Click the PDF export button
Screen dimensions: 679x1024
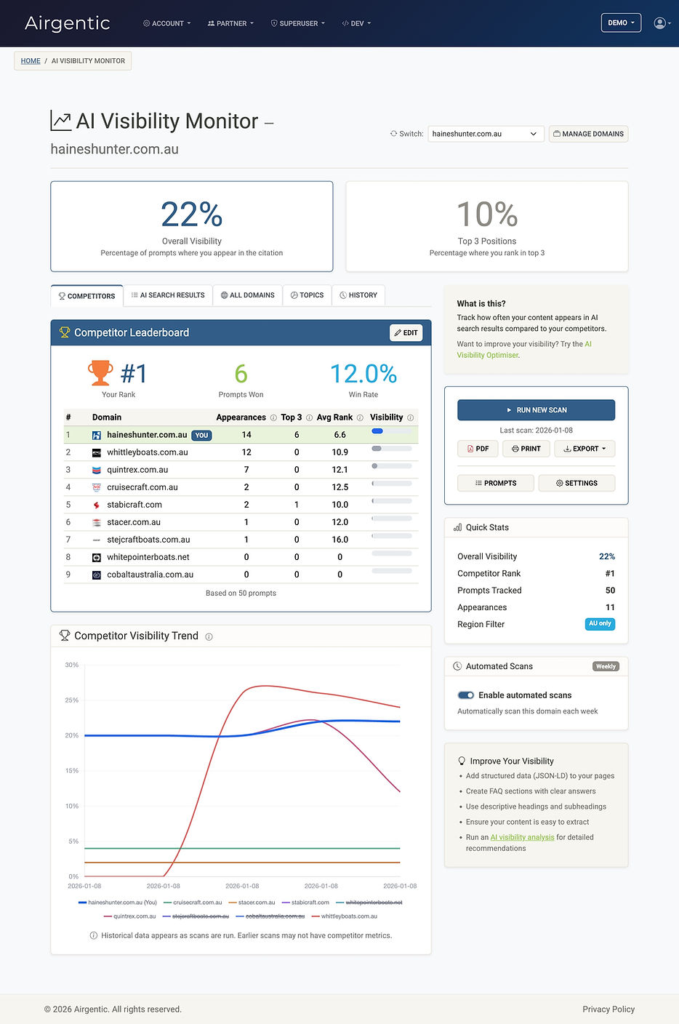(478, 449)
